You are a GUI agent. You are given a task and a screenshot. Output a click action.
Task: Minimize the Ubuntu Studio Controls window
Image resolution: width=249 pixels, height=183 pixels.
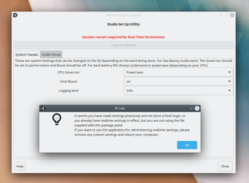(220, 15)
